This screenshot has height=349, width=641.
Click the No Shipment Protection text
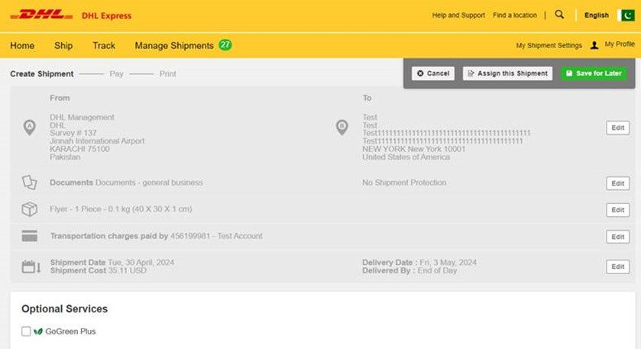[404, 183]
